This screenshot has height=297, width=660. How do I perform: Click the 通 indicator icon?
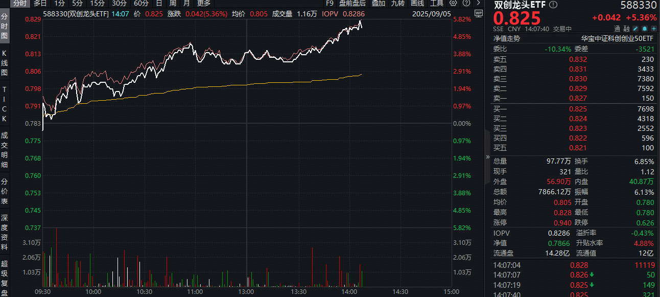coord(617,29)
